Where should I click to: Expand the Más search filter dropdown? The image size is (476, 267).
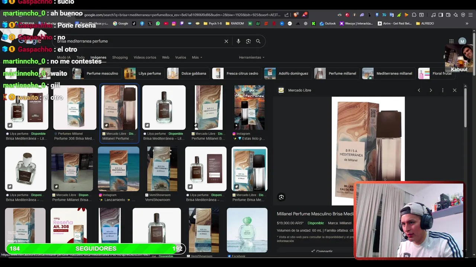[197, 57]
